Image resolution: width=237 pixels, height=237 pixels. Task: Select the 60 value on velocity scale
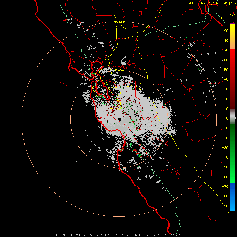226,60
